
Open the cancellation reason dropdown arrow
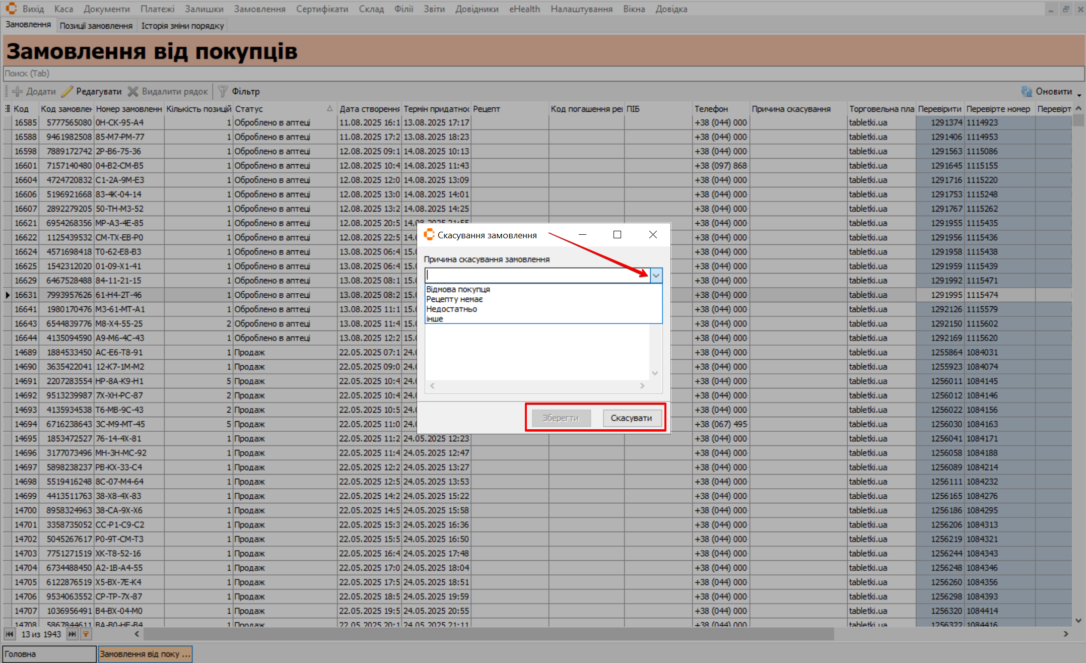click(x=656, y=275)
